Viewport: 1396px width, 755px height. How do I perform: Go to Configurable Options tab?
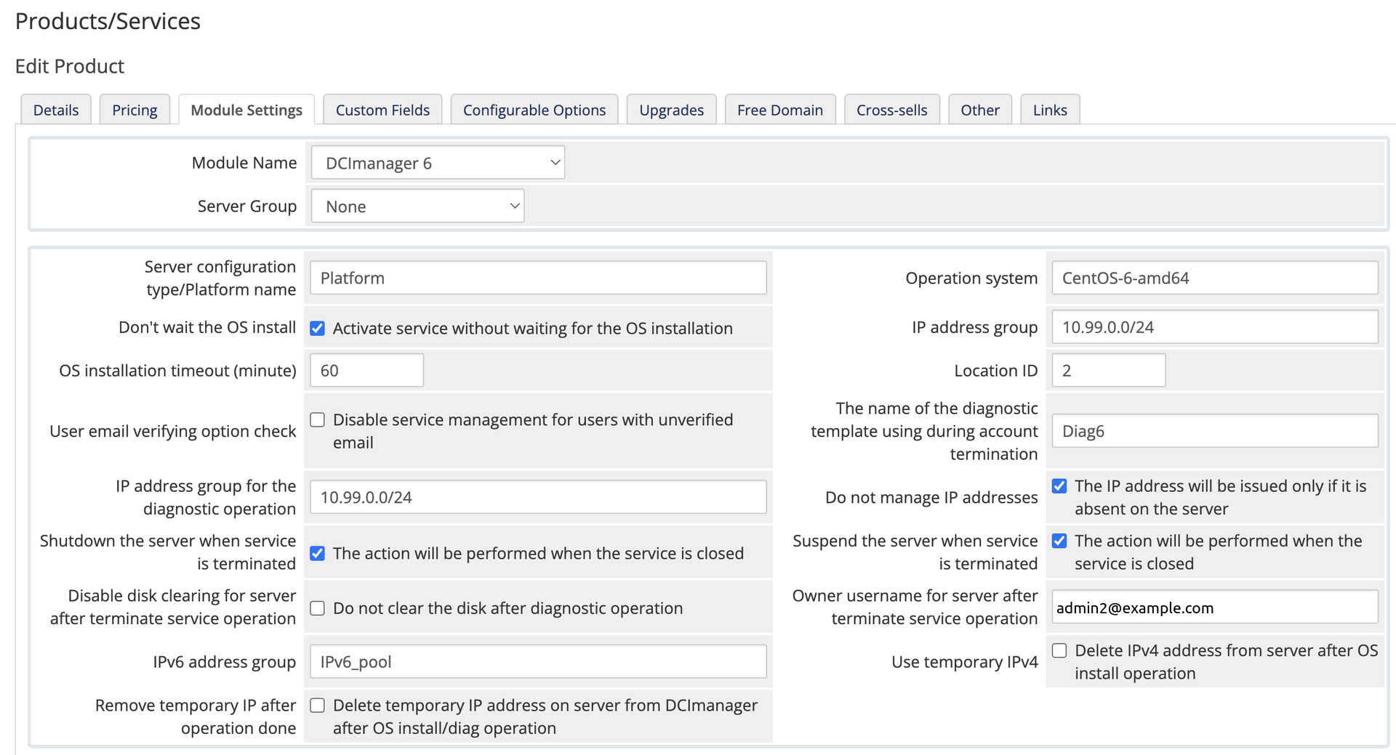[534, 110]
